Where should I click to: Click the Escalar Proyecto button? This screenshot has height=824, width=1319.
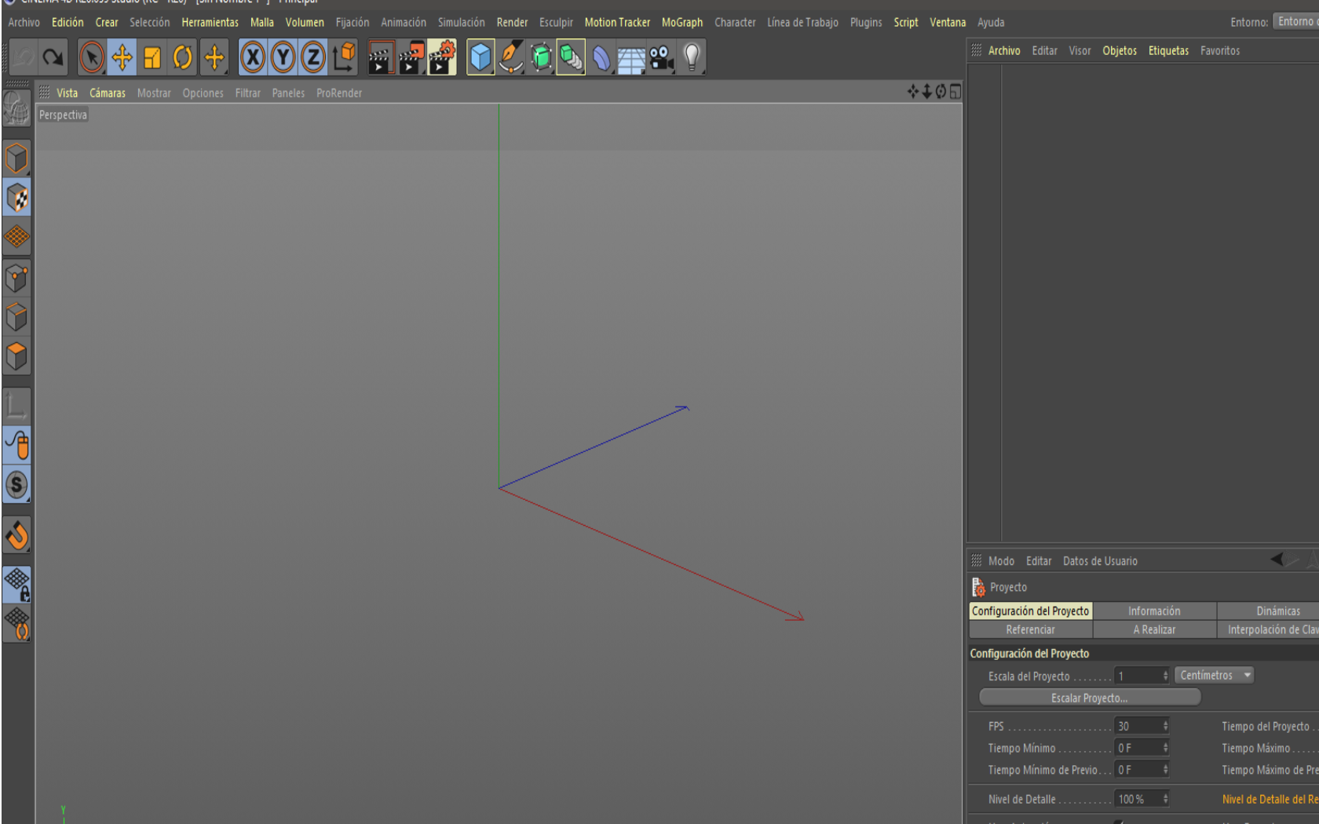point(1090,698)
